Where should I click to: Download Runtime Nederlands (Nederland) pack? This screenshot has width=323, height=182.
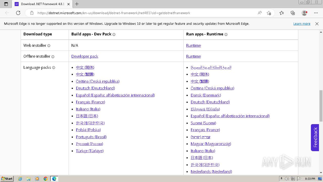coord(211,172)
